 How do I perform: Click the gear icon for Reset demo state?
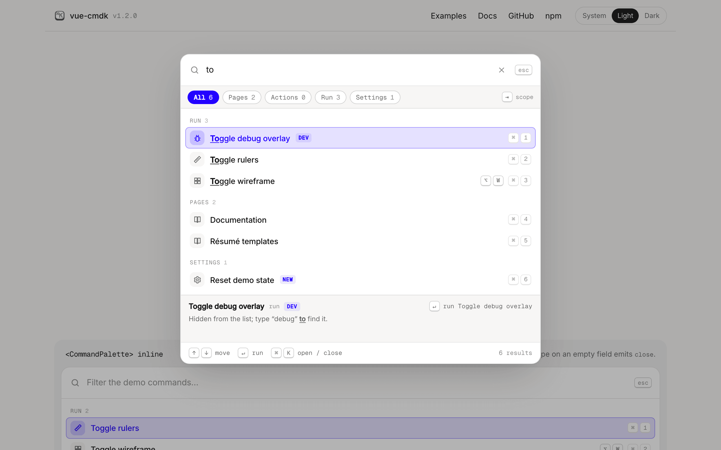[x=197, y=280]
